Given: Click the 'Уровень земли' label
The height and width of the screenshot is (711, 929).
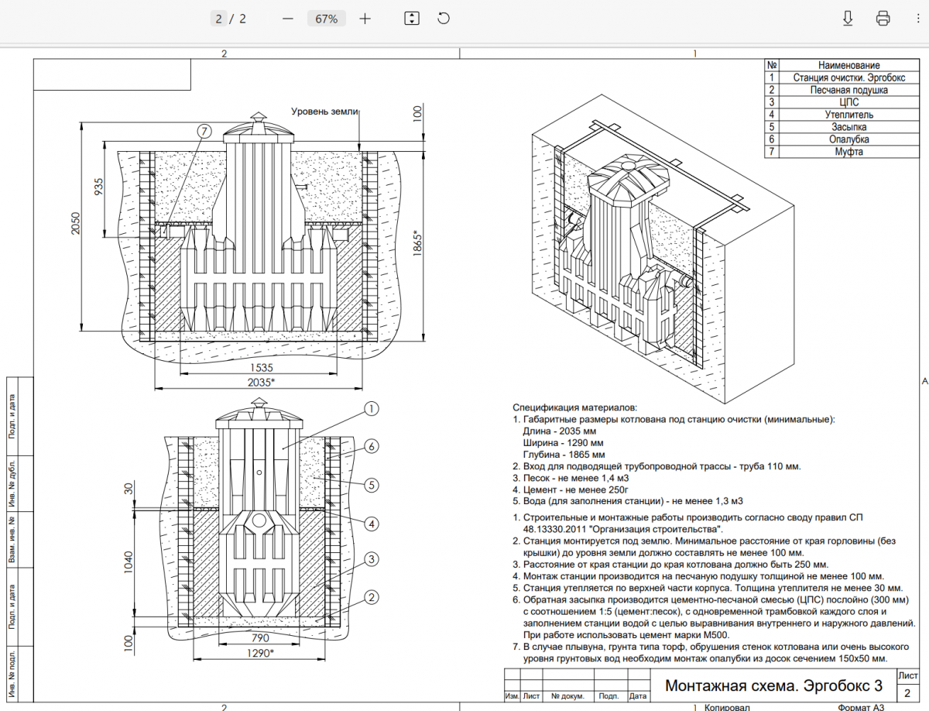Looking at the screenshot, I should tap(324, 112).
